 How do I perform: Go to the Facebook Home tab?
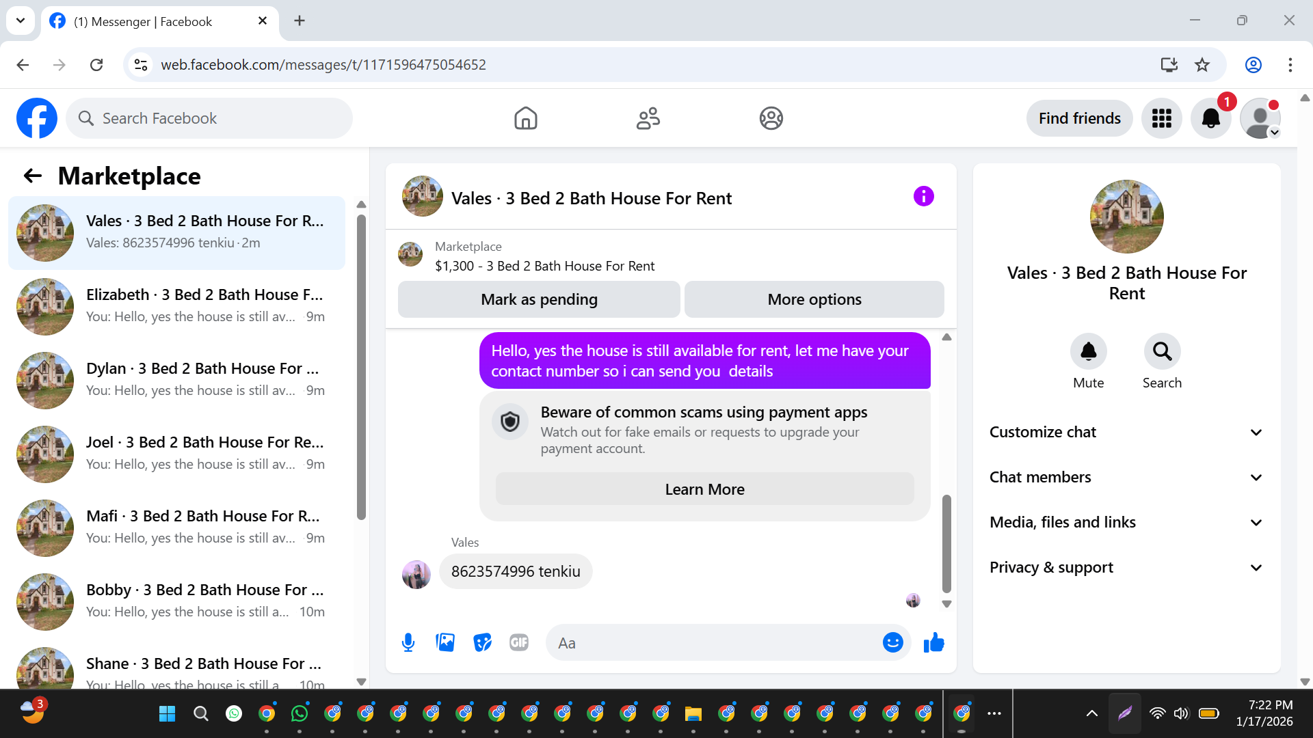pyautogui.click(x=525, y=118)
